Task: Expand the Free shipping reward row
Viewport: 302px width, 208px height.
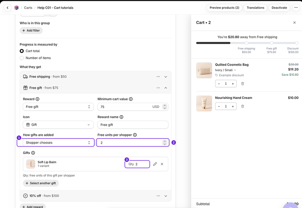Action: coord(166,77)
